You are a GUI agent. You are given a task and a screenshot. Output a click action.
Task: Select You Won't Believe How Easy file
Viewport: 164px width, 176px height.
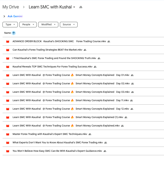point(57,151)
